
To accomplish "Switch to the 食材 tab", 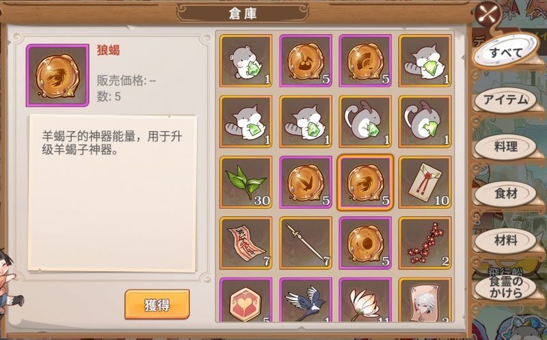I will 505,194.
